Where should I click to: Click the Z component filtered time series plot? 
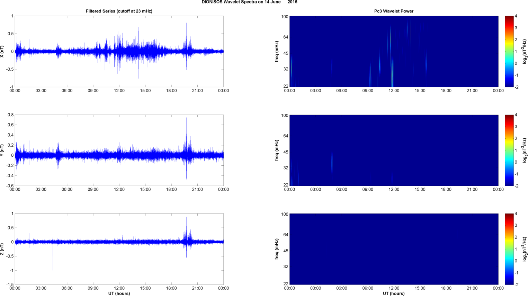119,249
